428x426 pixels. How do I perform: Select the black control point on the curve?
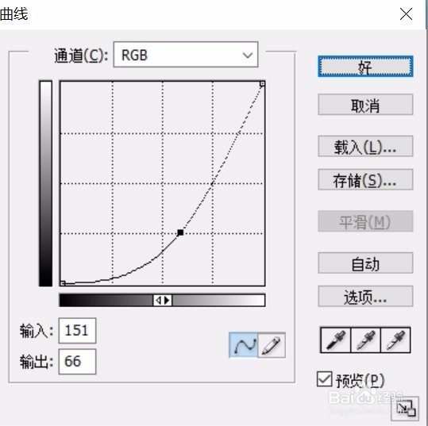click(x=180, y=232)
